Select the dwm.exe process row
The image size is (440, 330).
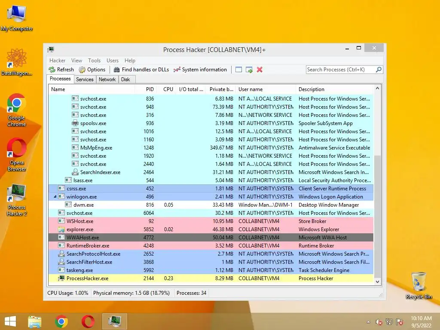click(x=211, y=205)
